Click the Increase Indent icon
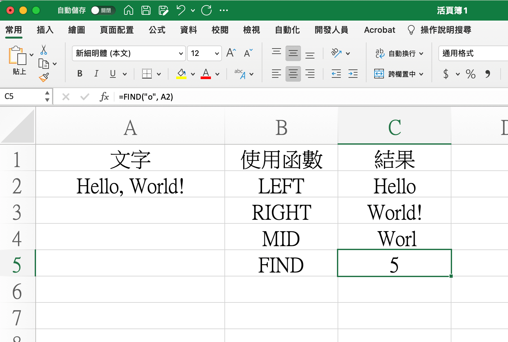This screenshot has height=342, width=508. [353, 74]
